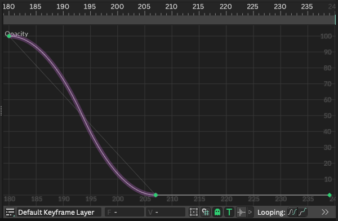Select the second looping curve icon
338x221 pixels.
click(302, 212)
